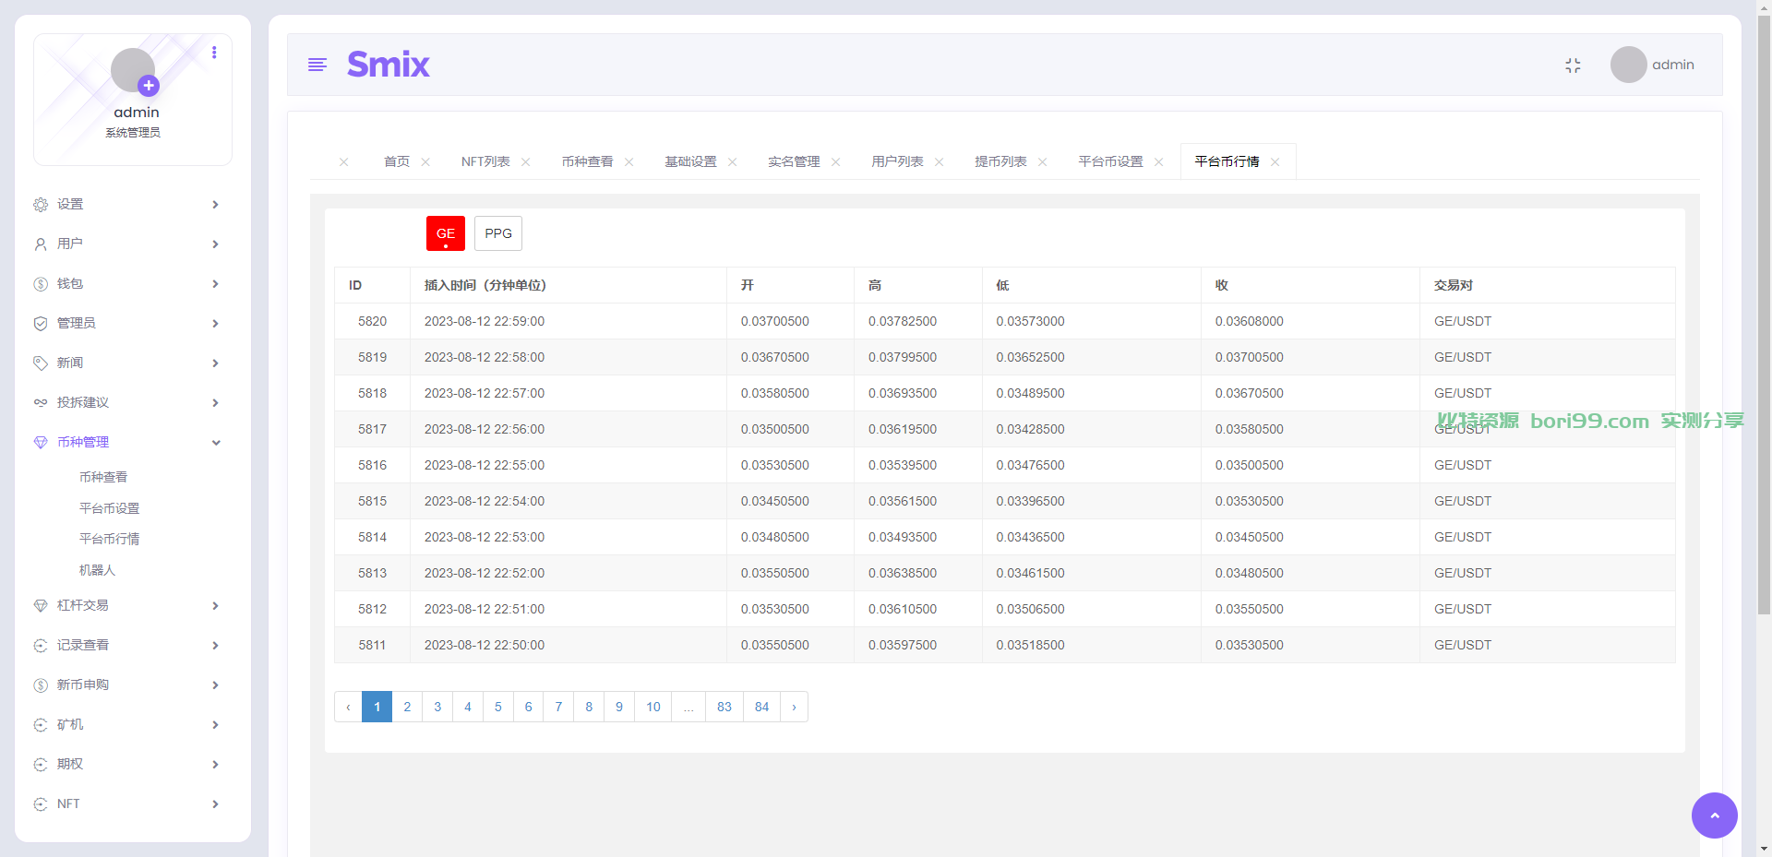This screenshot has height=857, width=1772.
Task: Expand the 钱包 menu chevron
Action: pyautogui.click(x=215, y=284)
